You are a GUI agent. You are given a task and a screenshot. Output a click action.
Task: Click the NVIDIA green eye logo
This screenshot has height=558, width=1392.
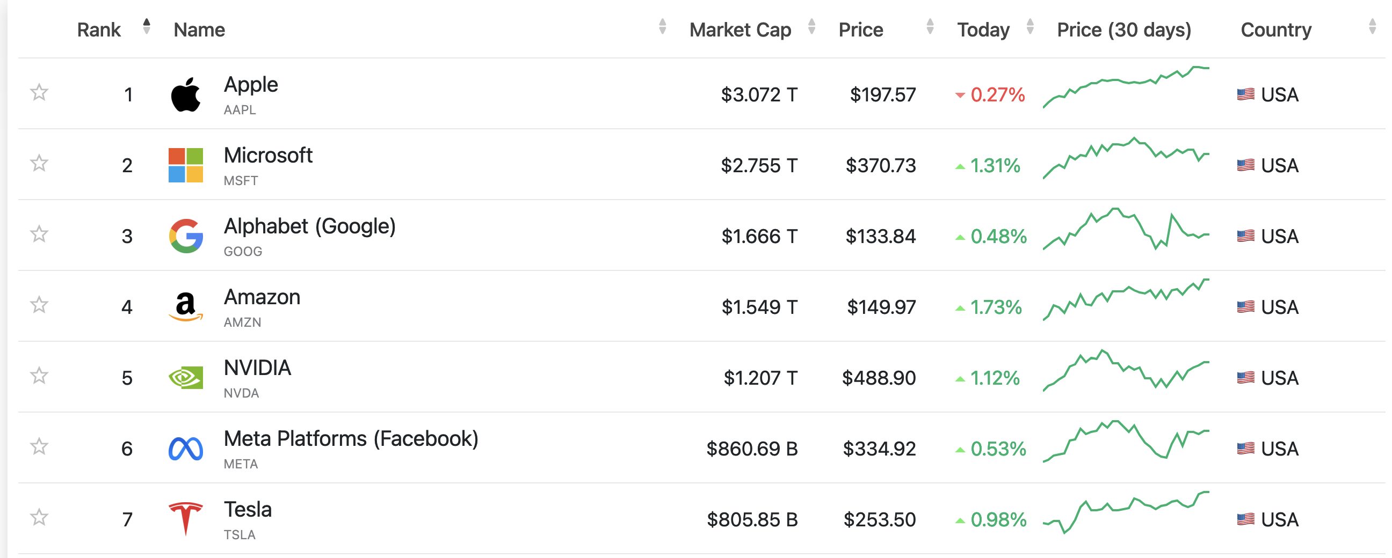tap(185, 378)
